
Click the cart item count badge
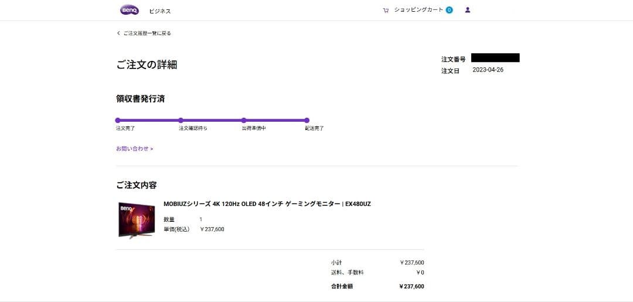(450, 10)
